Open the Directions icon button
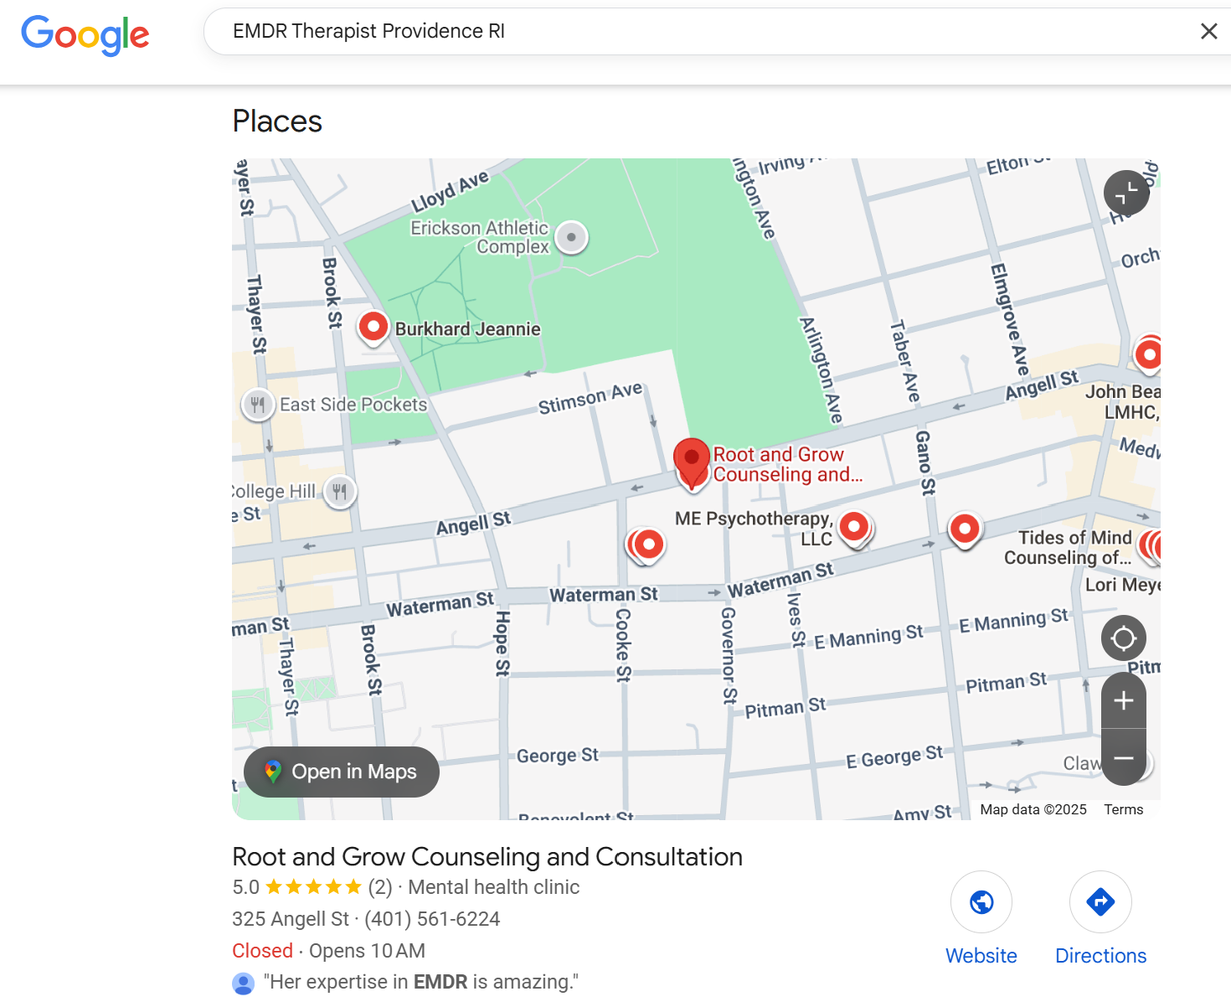The height and width of the screenshot is (1007, 1231). (1100, 902)
